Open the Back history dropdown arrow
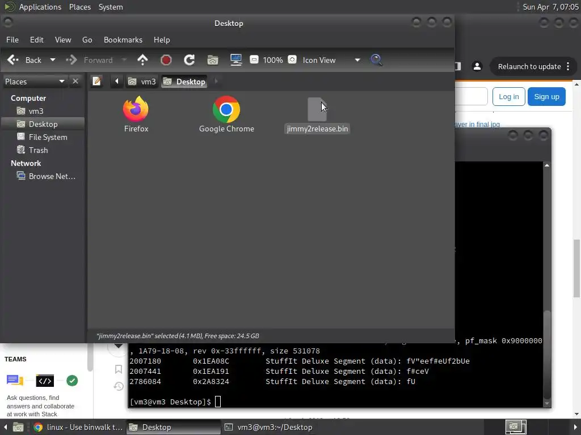The height and width of the screenshot is (435, 581). [53, 60]
